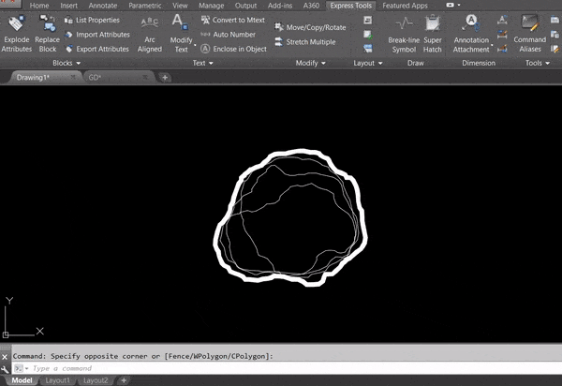Open the A360 ribbon tab

tap(311, 6)
